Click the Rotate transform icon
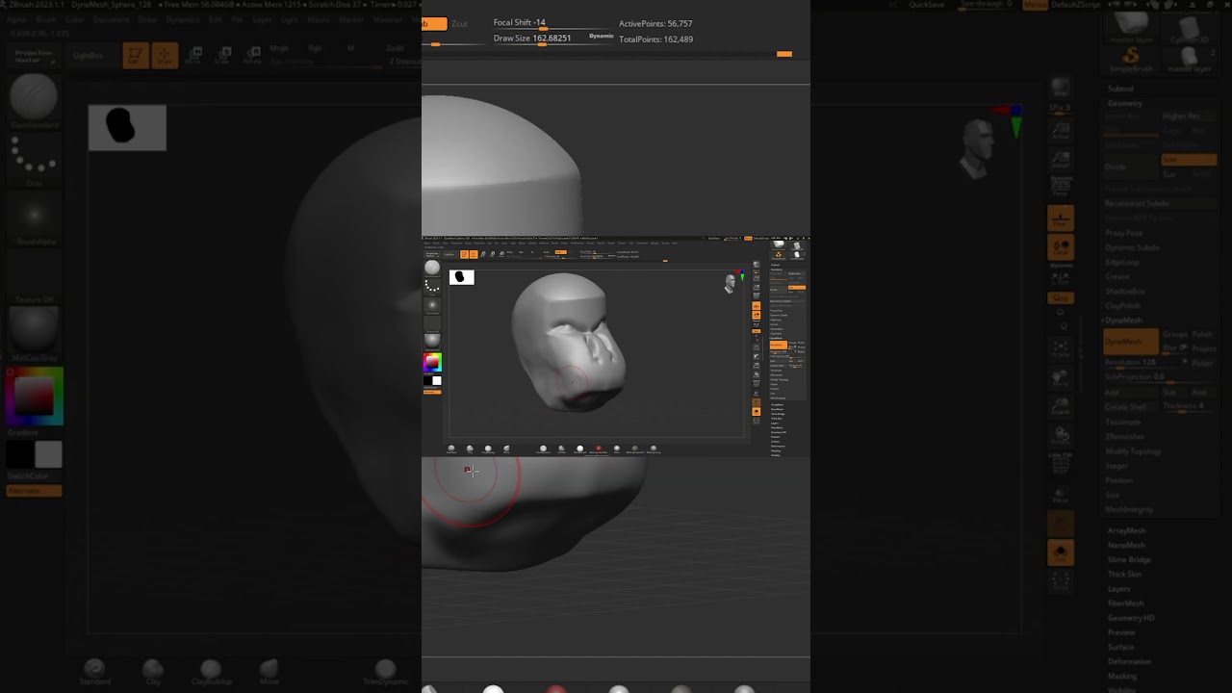The height and width of the screenshot is (693, 1232). tap(252, 56)
